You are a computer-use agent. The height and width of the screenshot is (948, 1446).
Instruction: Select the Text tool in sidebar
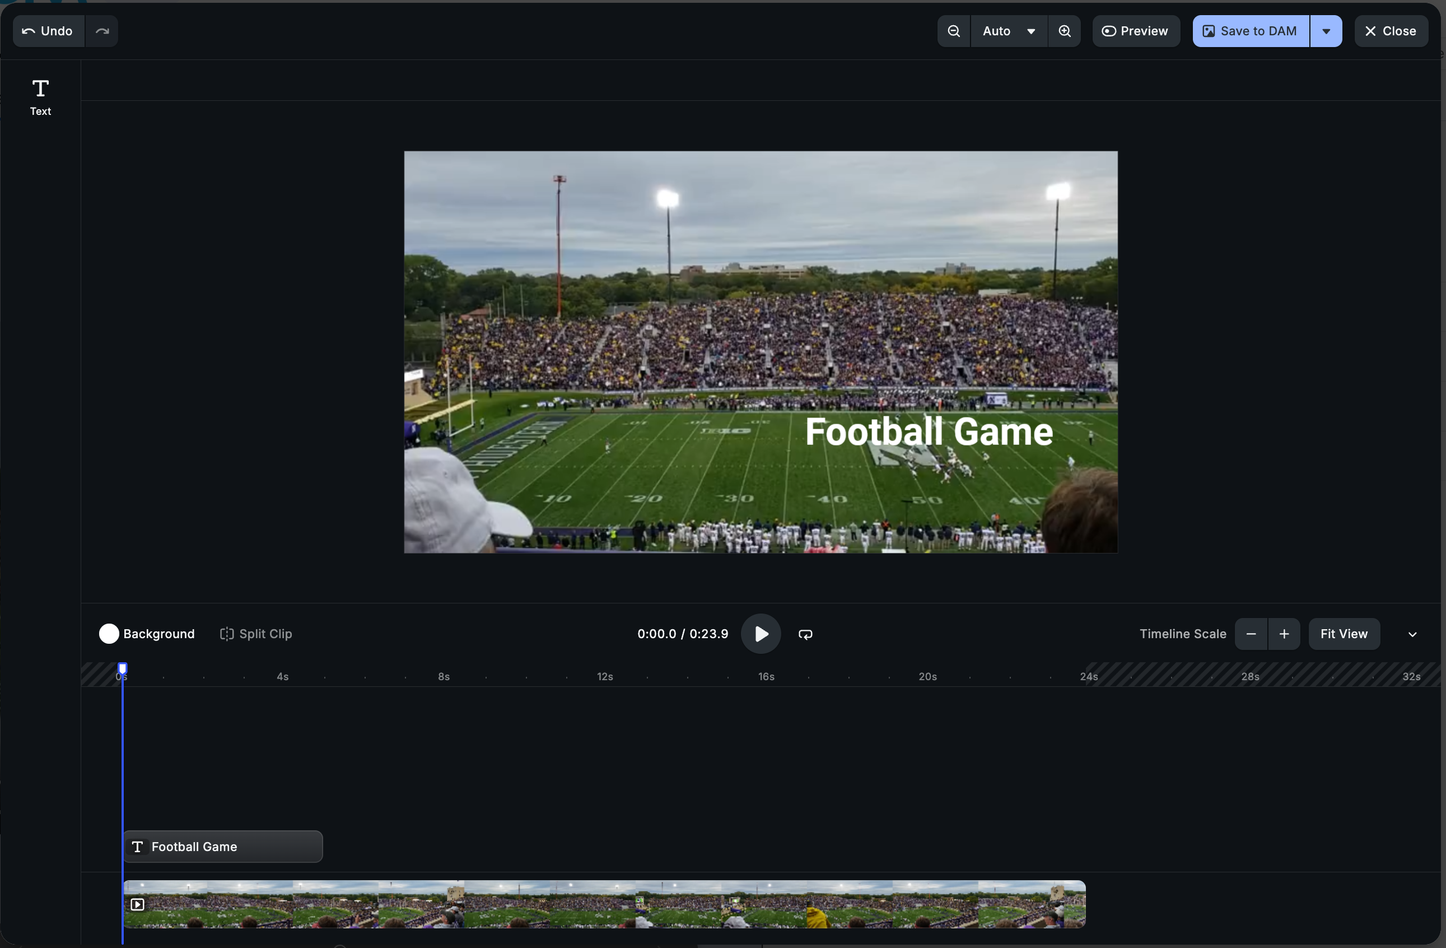[40, 96]
